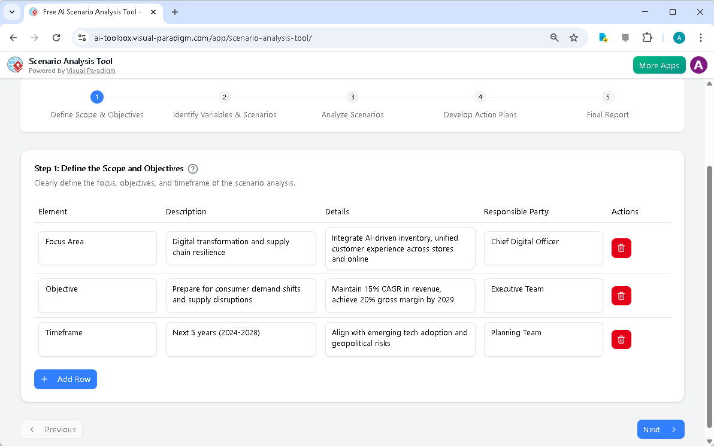Image resolution: width=714 pixels, height=446 pixels.
Task: Open the page zoom icon in address bar
Action: click(554, 37)
